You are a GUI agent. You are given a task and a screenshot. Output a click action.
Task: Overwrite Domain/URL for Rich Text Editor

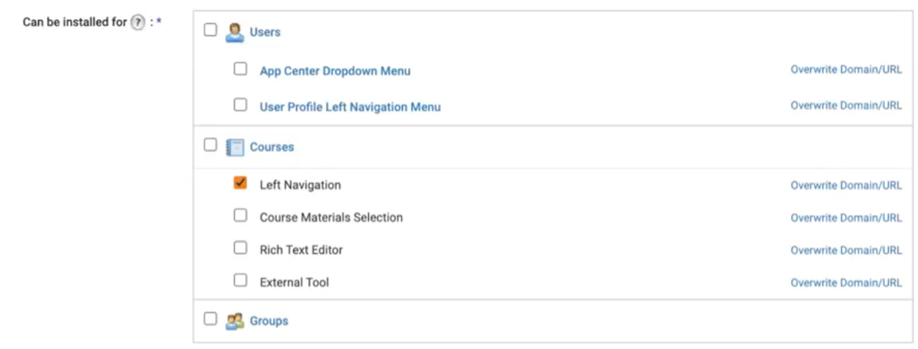(846, 251)
